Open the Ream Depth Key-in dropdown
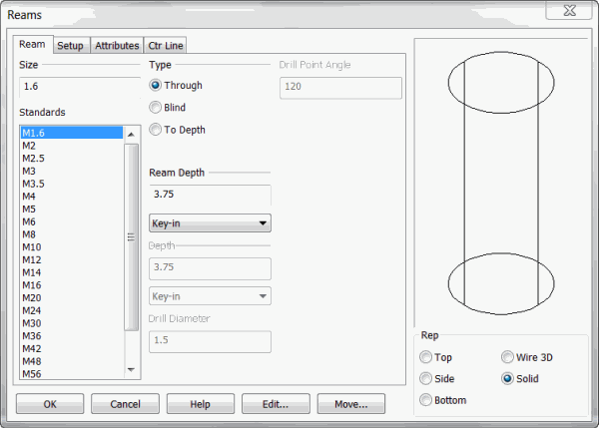 (x=210, y=223)
